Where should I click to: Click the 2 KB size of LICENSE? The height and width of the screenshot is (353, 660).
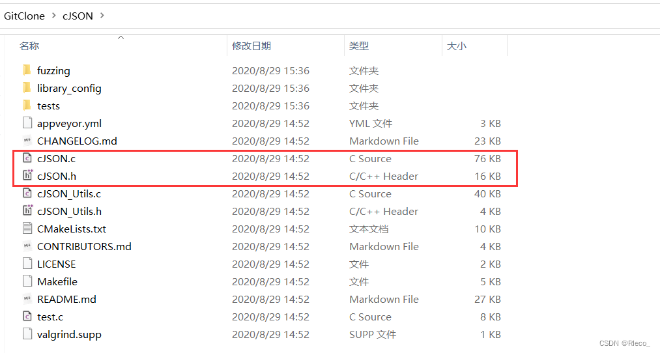491,264
